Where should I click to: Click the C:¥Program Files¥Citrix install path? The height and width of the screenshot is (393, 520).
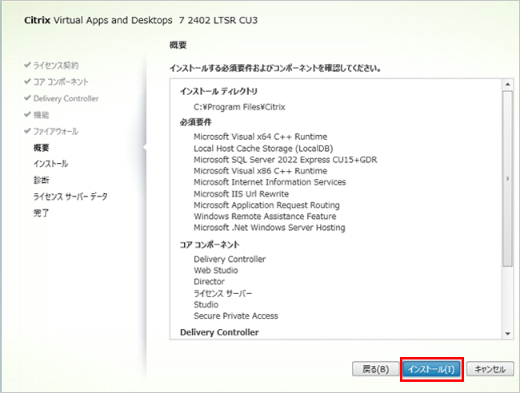tap(239, 106)
